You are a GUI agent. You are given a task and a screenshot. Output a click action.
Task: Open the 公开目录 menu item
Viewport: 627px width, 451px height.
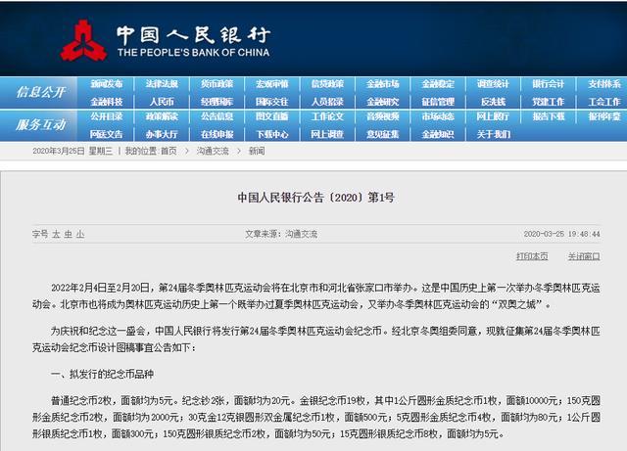[x=107, y=116]
